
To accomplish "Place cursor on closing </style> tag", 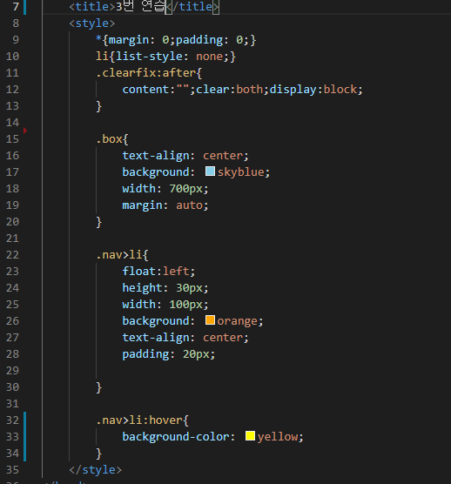I will click(x=96, y=470).
